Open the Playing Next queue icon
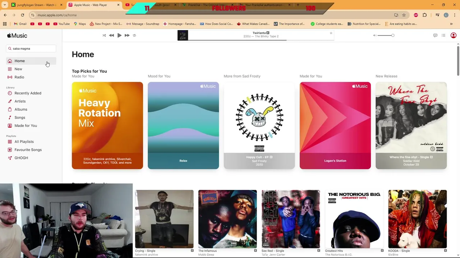Screen dimensions: 460x258 pyautogui.click(x=443, y=35)
